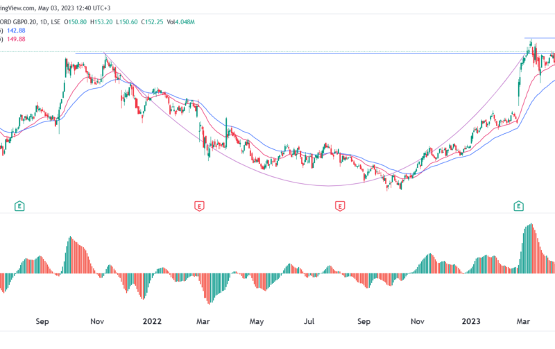
Task: Click the high price H153.20
Action: [x=101, y=22]
